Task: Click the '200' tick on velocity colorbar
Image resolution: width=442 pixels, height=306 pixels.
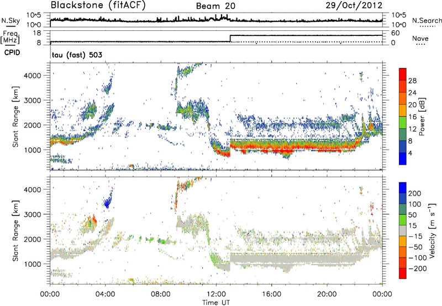Action: click(415, 193)
